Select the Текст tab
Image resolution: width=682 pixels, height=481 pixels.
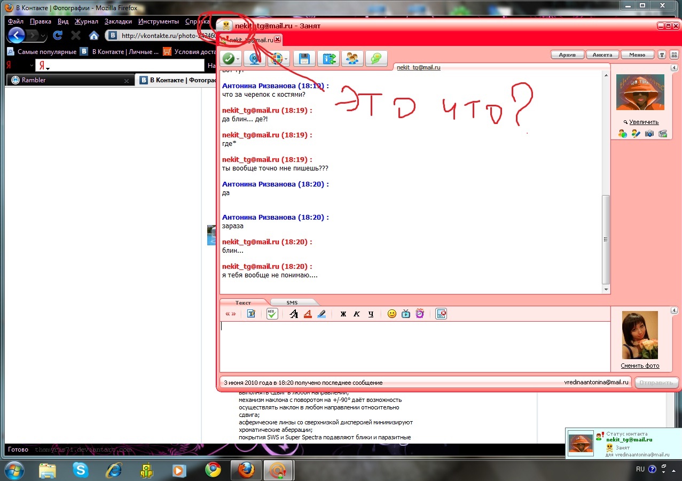point(243,302)
